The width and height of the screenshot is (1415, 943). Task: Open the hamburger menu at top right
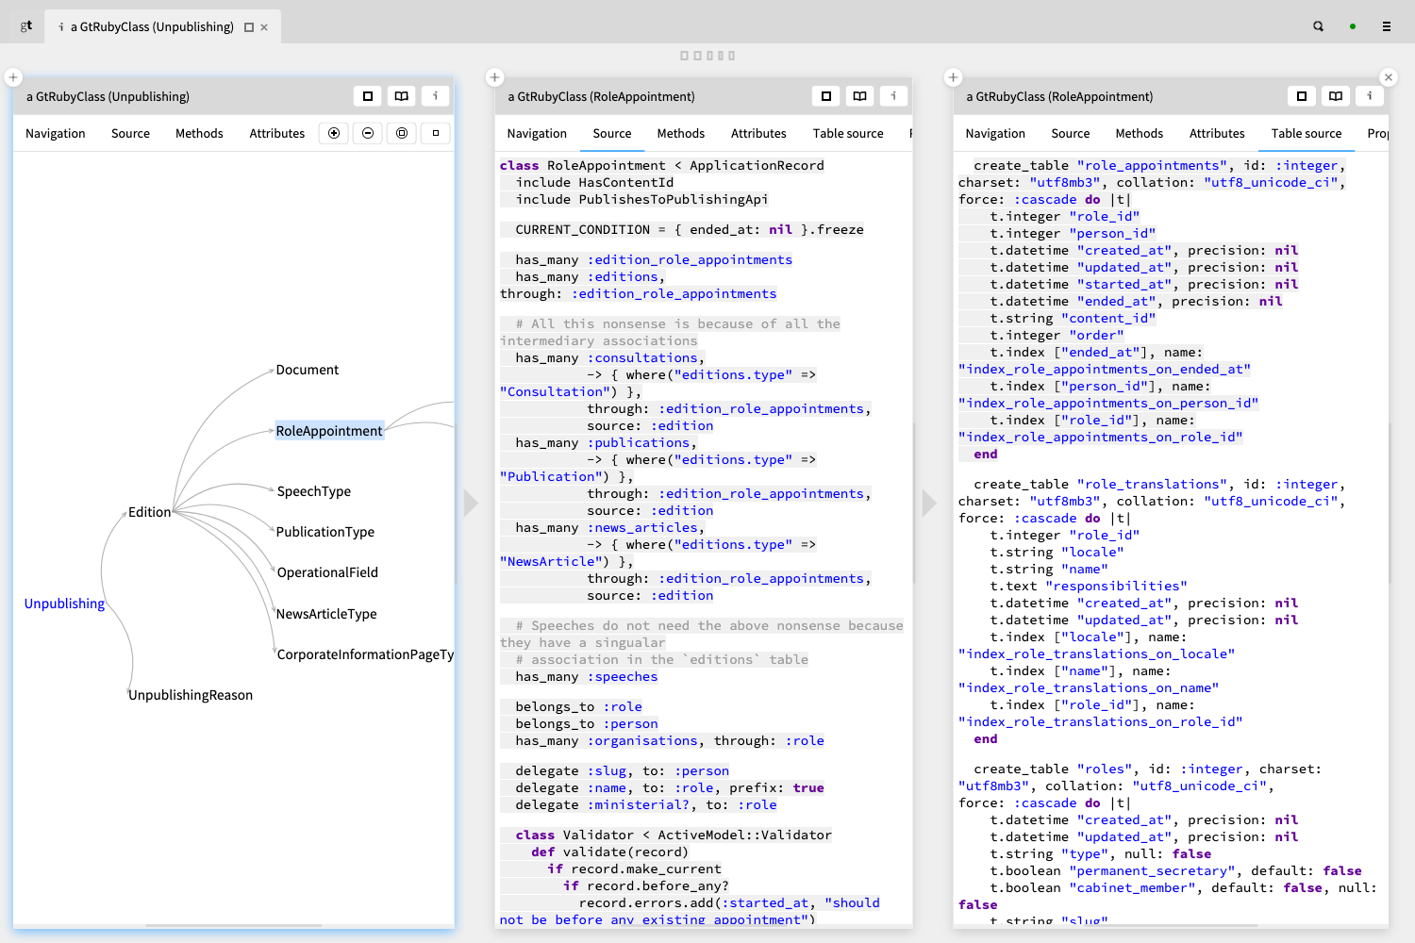click(x=1386, y=26)
